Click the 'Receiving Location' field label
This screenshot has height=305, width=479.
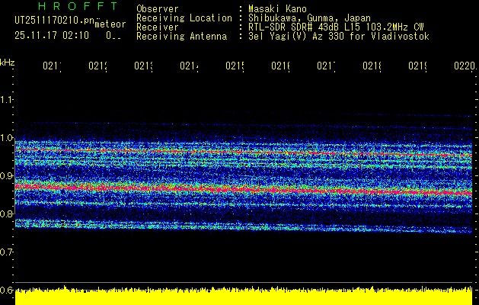coord(184,18)
